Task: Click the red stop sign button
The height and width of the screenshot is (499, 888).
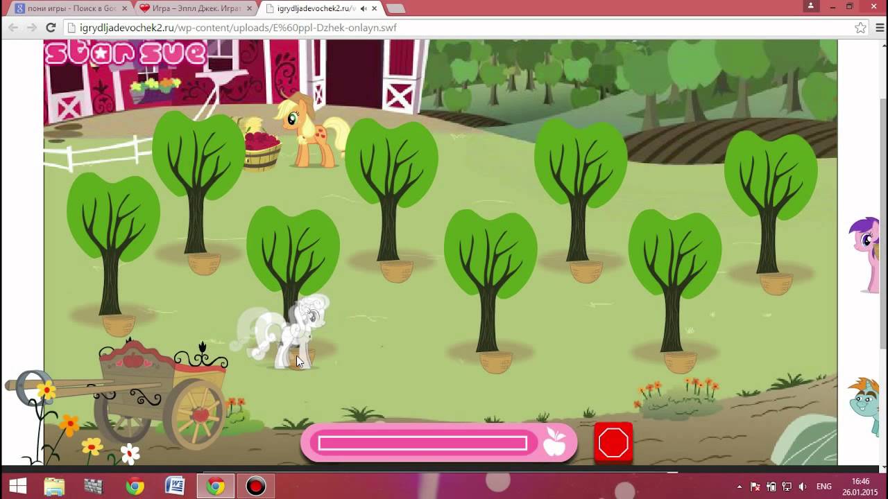Action: pyautogui.click(x=613, y=443)
